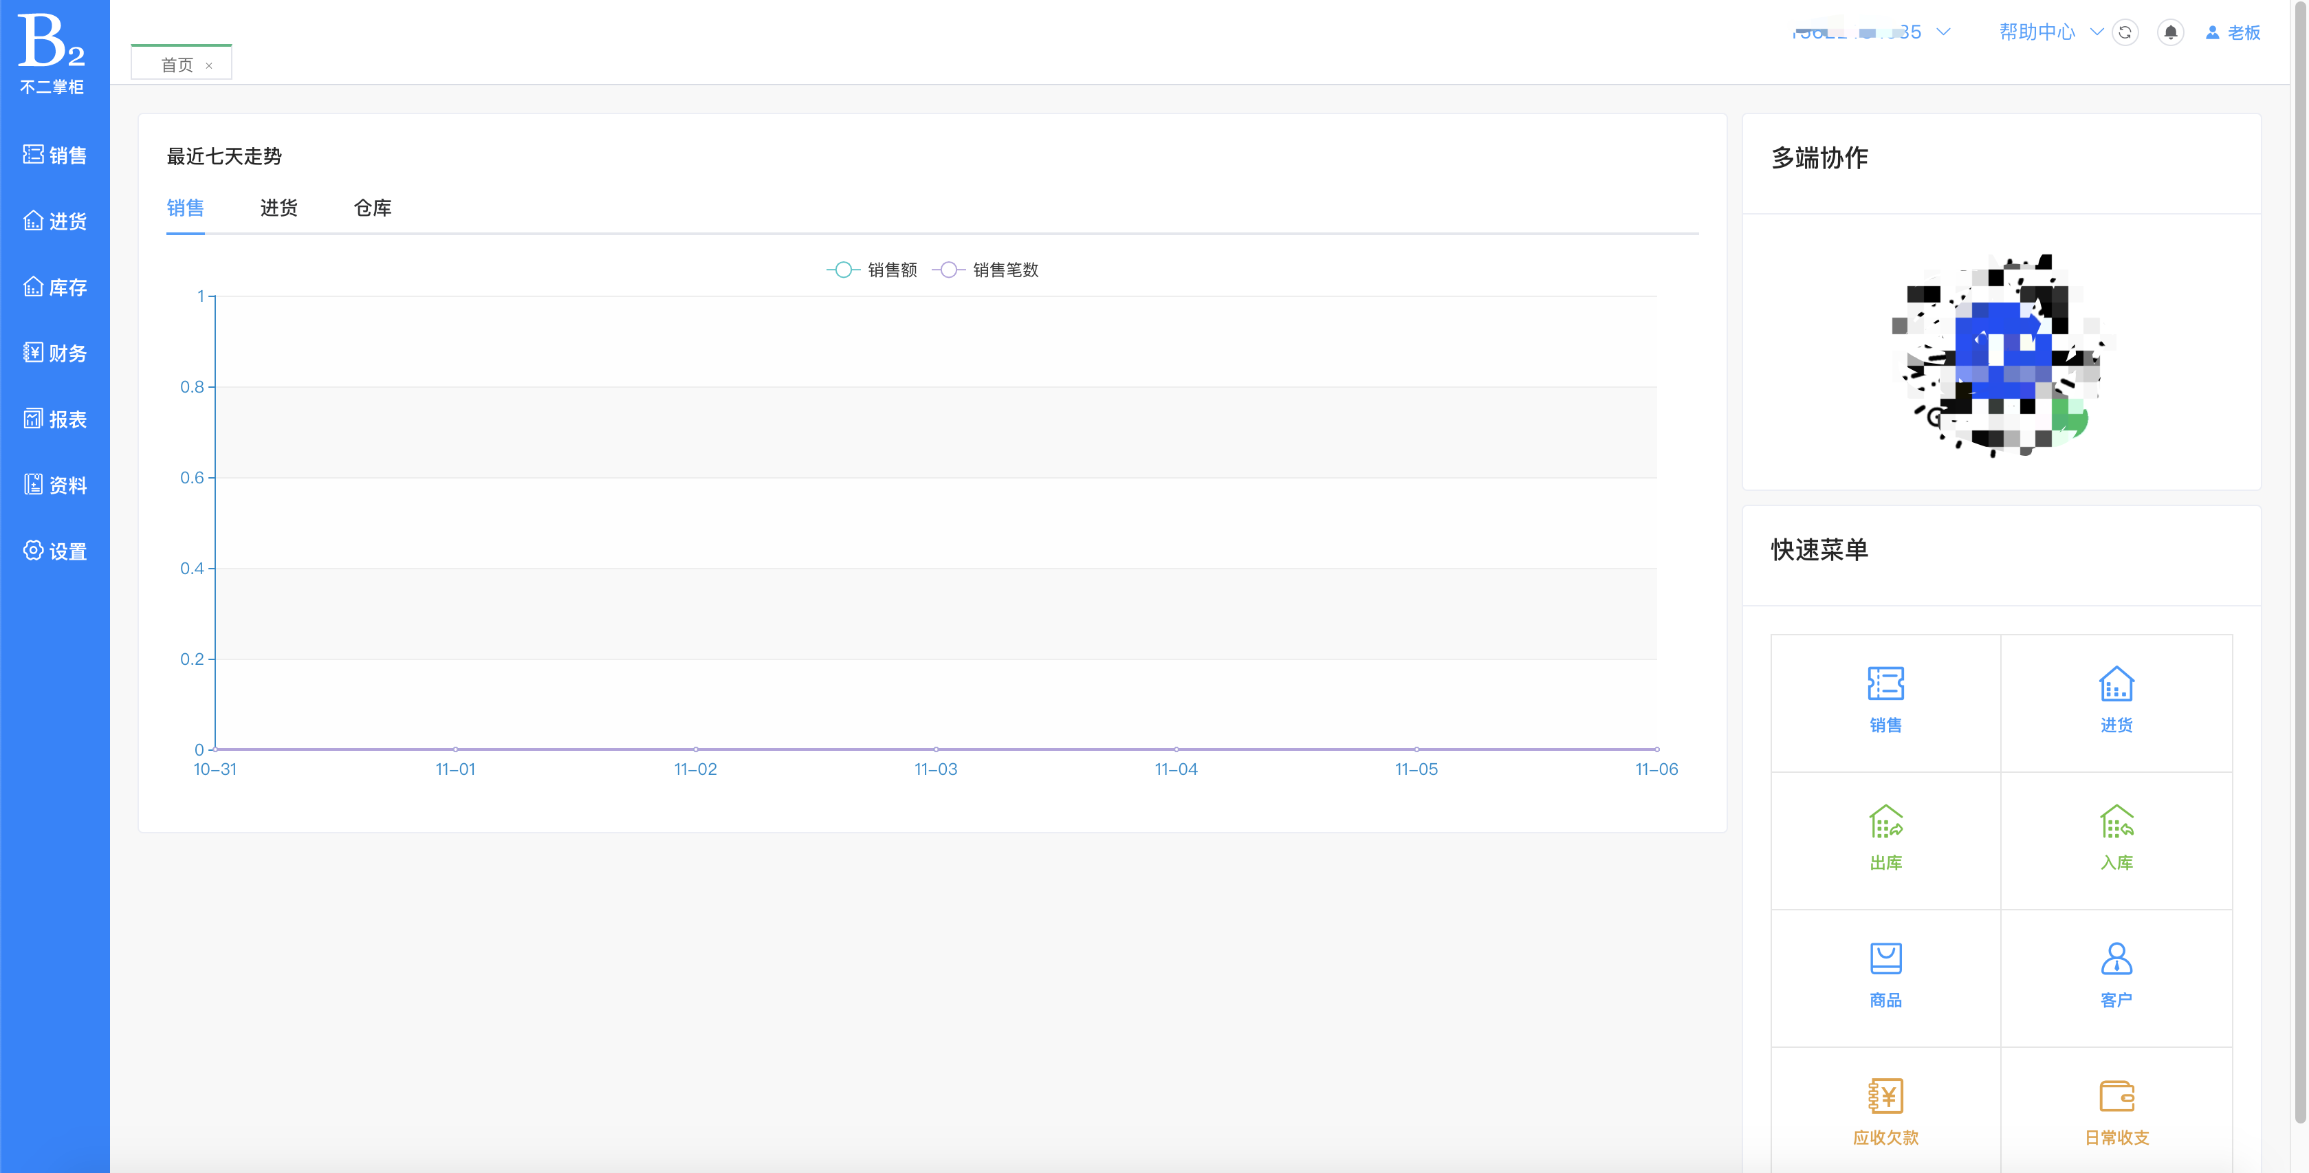Viewport: 2309px width, 1173px height.
Task: Open 客户 in the quick menu
Action: pos(2116,978)
